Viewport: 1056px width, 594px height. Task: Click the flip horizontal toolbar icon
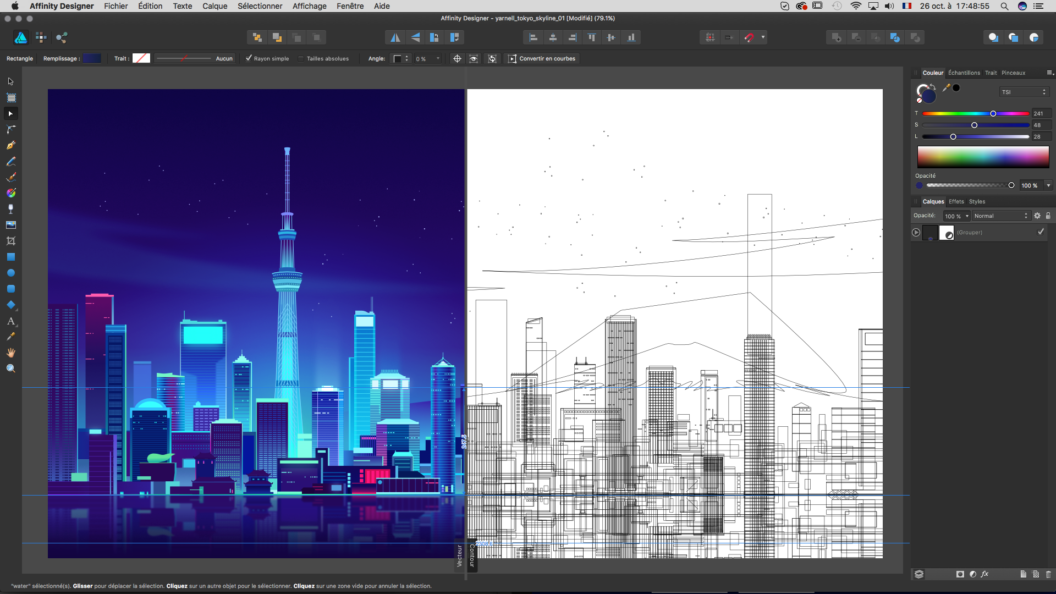[395, 37]
